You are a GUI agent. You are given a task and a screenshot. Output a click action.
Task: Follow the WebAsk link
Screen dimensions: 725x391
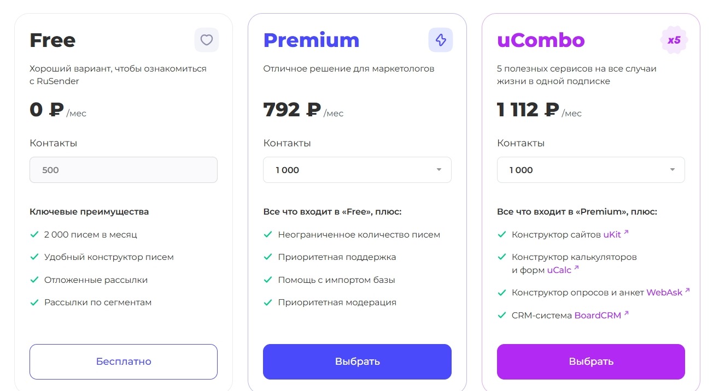click(x=664, y=293)
